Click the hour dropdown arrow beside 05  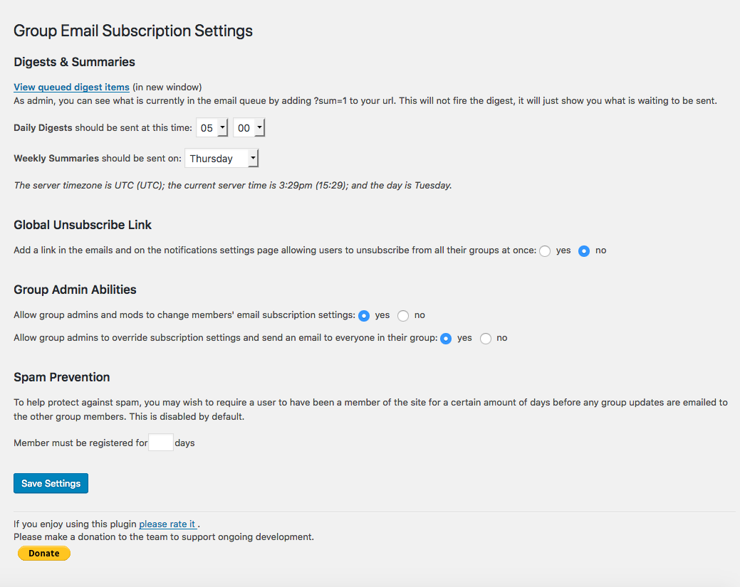coord(222,128)
